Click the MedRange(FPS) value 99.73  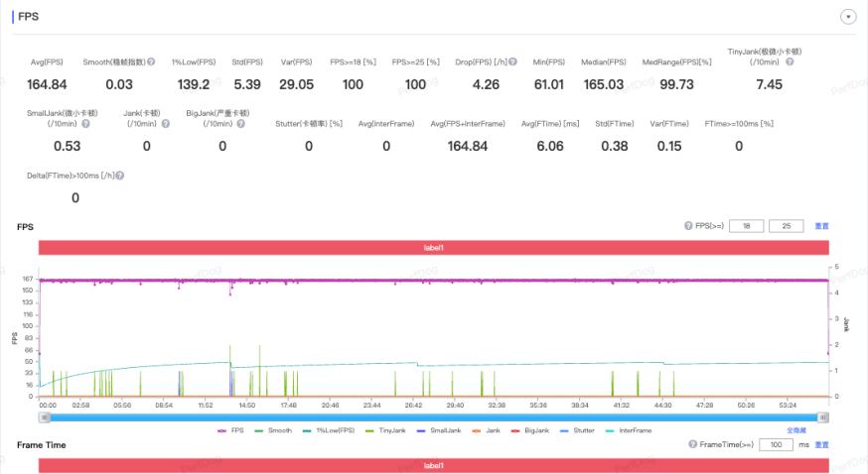[676, 84]
